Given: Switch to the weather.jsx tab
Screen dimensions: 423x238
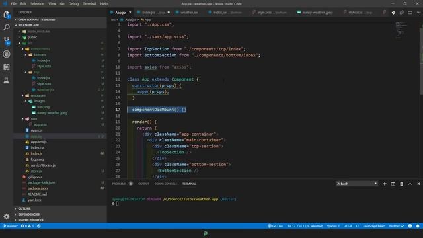Looking at the screenshot, I should [x=189, y=13].
